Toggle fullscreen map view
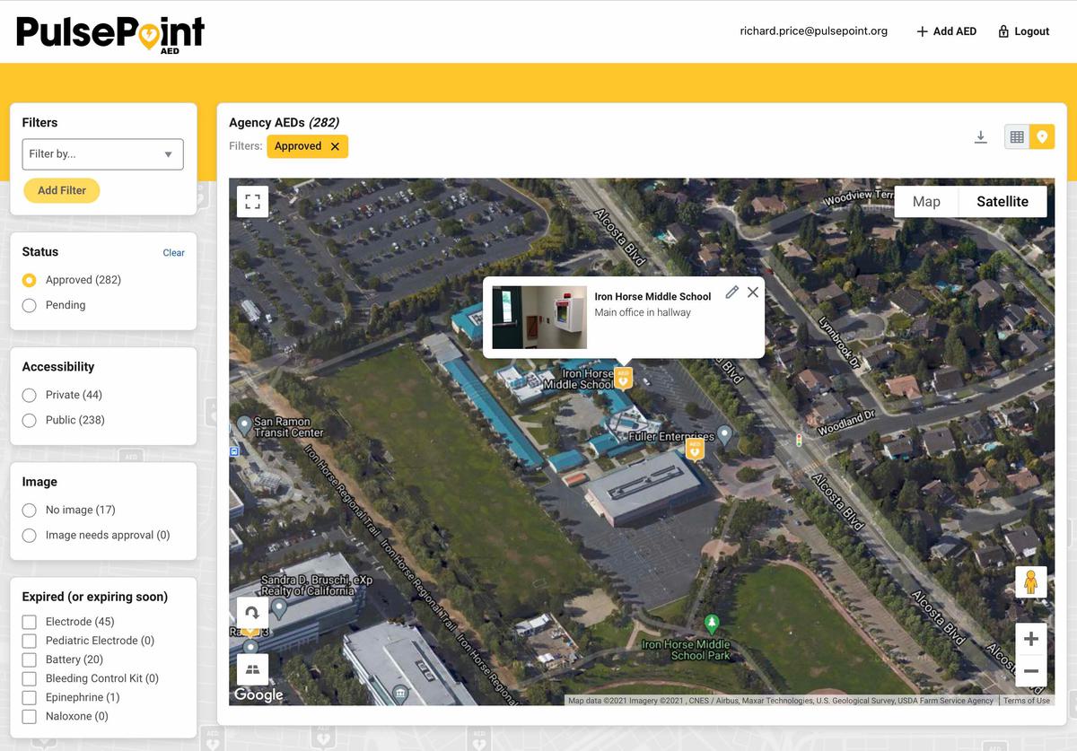This screenshot has height=751, width=1077. (252, 202)
